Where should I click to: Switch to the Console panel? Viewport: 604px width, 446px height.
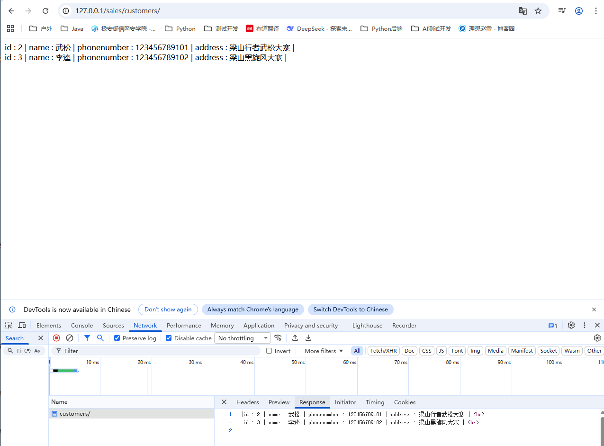tap(82, 326)
